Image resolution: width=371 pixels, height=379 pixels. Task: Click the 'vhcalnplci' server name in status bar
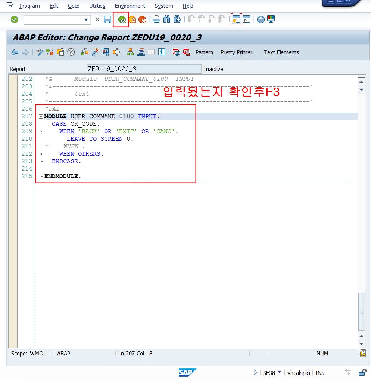(x=299, y=373)
